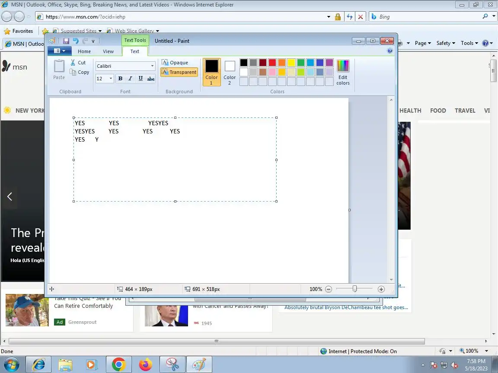Click the TRAVEL navigation link on MSN

pyautogui.click(x=465, y=111)
